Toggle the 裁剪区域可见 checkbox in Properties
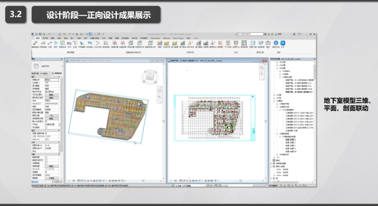 (46, 160)
